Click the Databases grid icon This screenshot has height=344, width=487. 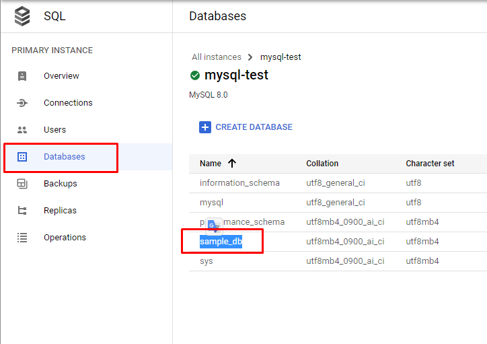coord(22,157)
